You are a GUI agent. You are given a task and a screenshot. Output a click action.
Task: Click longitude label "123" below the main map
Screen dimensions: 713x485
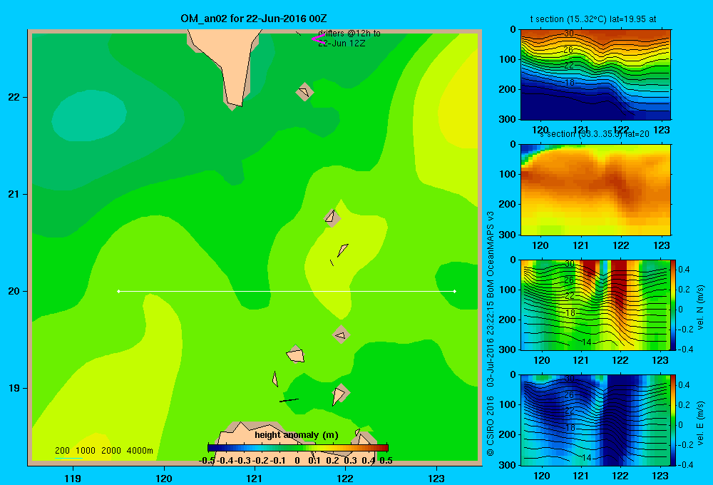point(436,478)
